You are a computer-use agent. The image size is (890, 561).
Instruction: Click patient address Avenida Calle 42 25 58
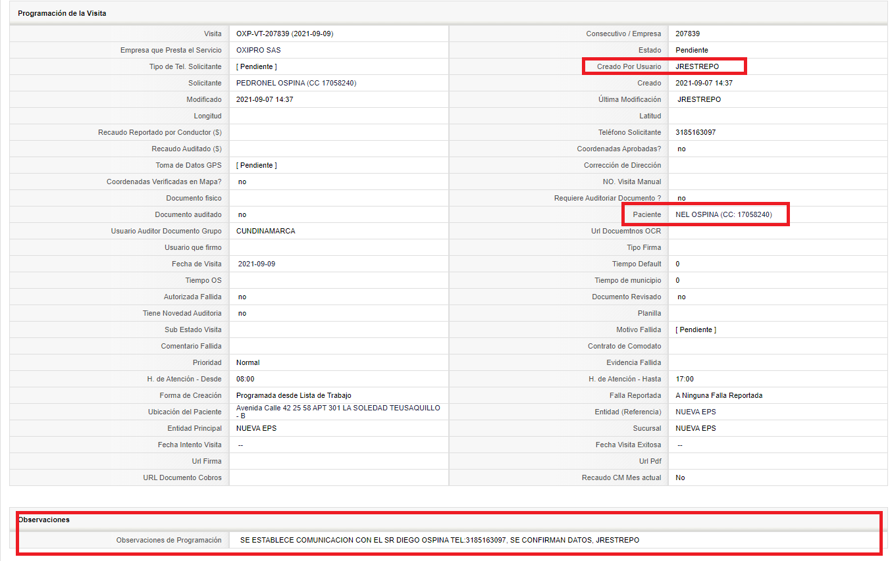(x=338, y=412)
